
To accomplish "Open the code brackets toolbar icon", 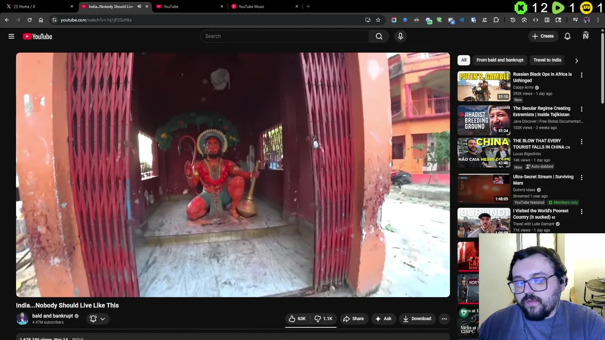I will point(536,20).
